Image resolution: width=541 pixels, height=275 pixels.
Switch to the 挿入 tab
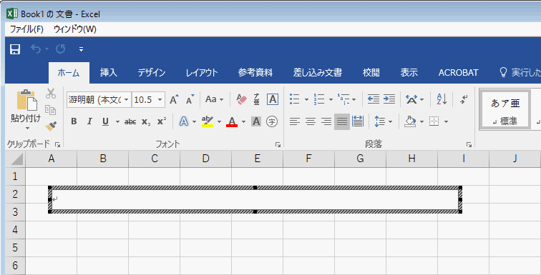pyautogui.click(x=109, y=73)
